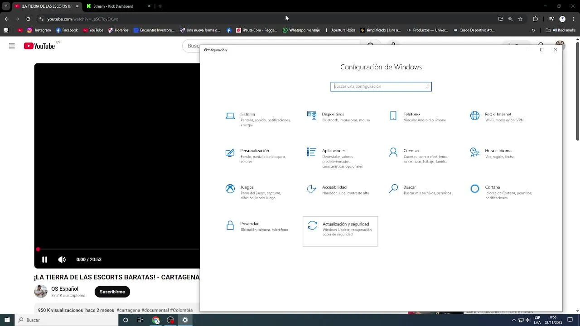Select the LA TIERRA DE LAS ESCORTS tab
Screen dimensions: 580x326
pos(47,6)
